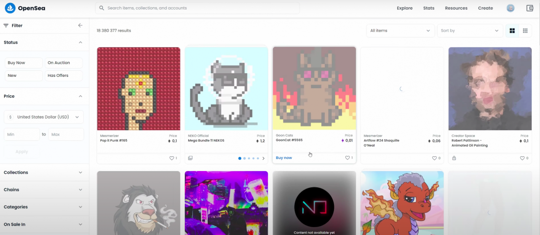Click the magnifier icon in search bar
Screen dimensions: 540x235
pos(102,8)
